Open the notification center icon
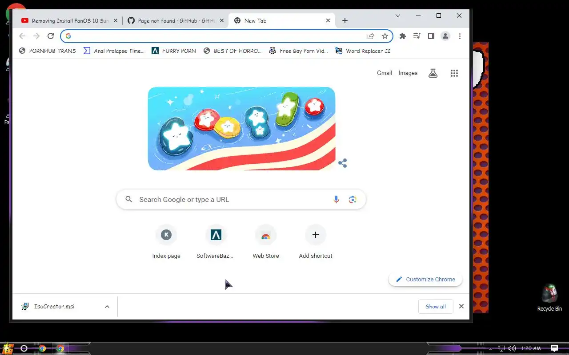 (x=554, y=348)
